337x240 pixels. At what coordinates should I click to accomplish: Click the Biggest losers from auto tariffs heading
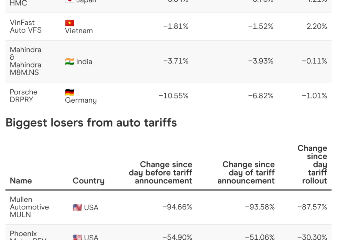(x=91, y=123)
